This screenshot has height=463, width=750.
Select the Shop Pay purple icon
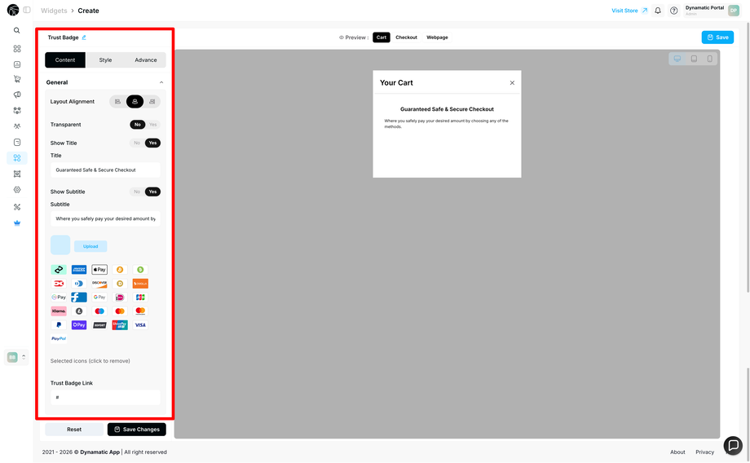pos(79,325)
